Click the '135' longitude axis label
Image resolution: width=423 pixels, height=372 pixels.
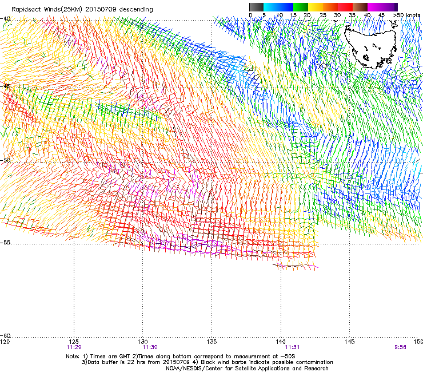point(212,342)
